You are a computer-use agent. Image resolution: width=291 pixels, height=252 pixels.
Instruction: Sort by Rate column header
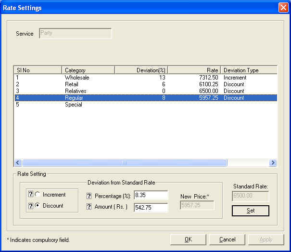(x=194, y=70)
